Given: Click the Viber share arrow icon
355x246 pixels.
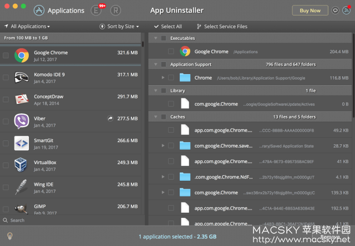Looking at the screenshot, I should coord(110,118).
